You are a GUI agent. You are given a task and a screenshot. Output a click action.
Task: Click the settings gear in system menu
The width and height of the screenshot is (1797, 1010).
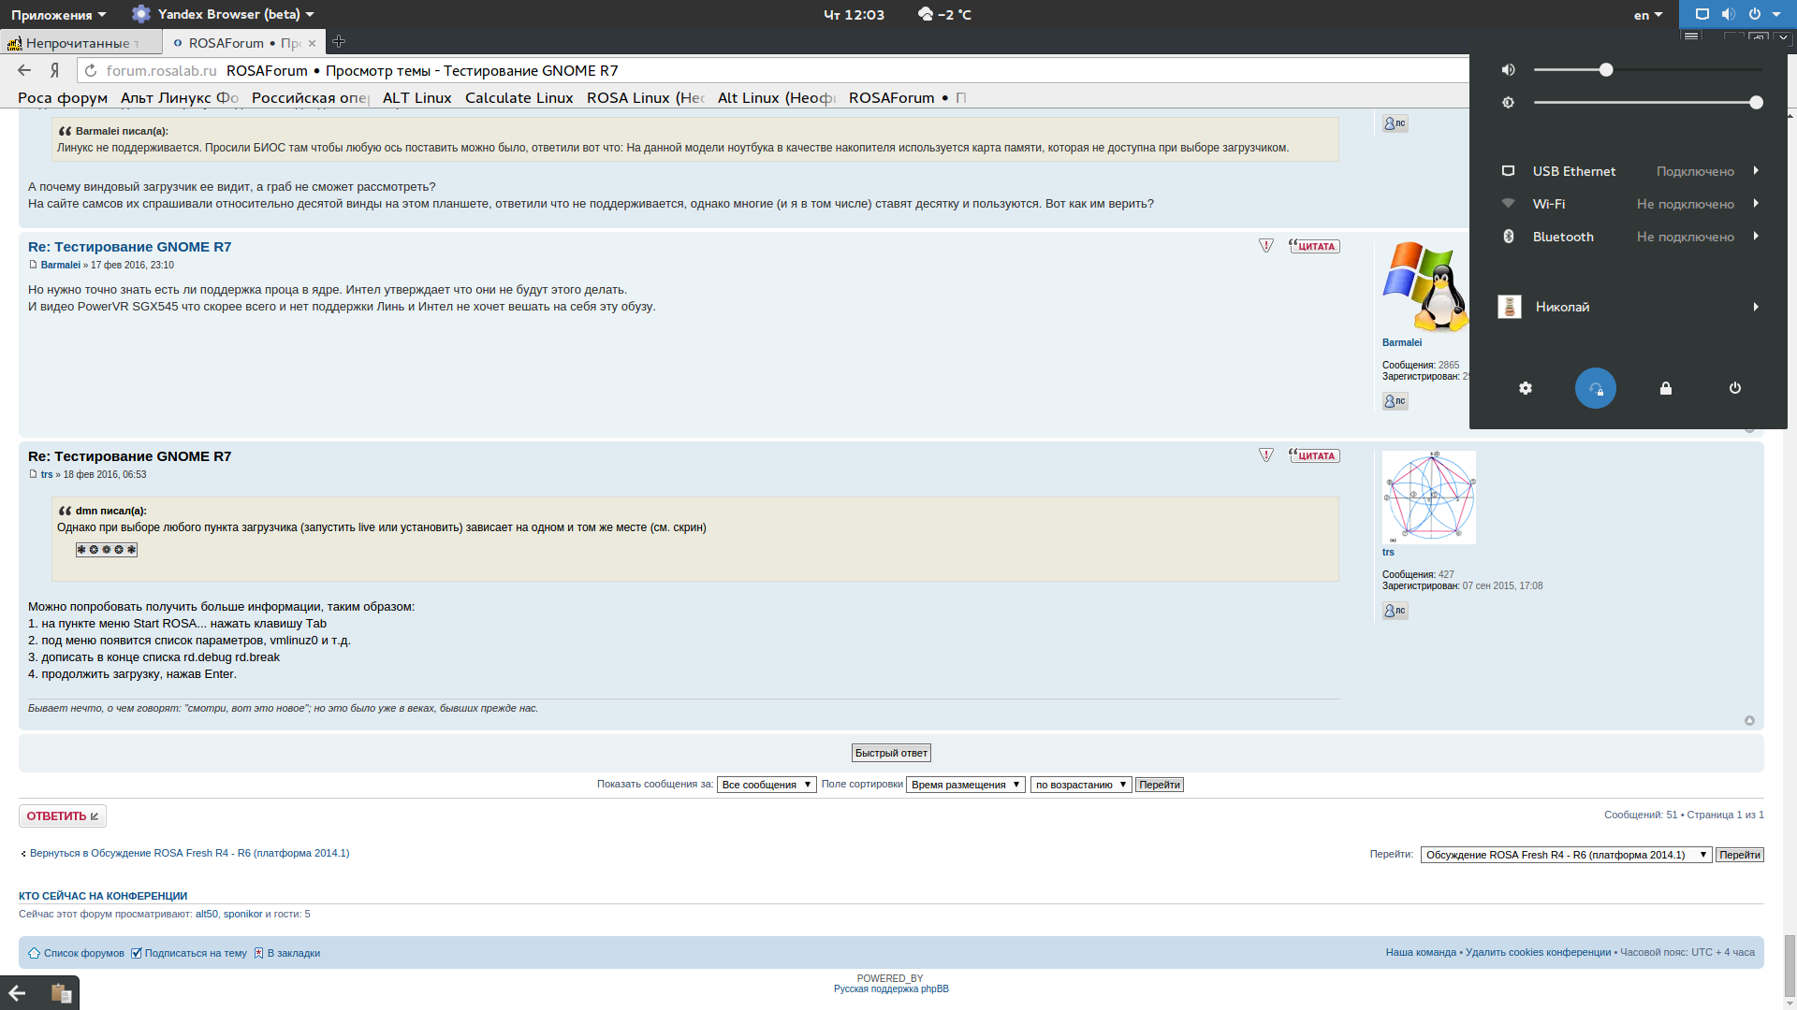click(x=1526, y=388)
